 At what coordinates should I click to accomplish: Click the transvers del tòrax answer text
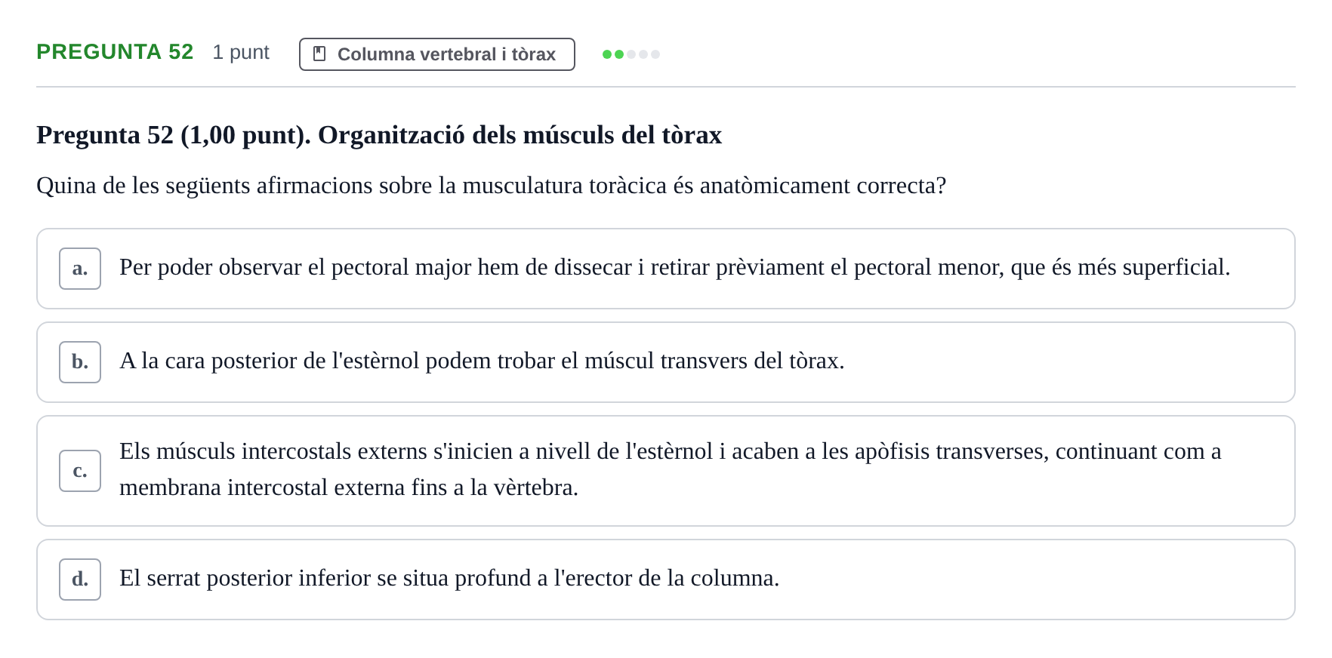point(482,361)
